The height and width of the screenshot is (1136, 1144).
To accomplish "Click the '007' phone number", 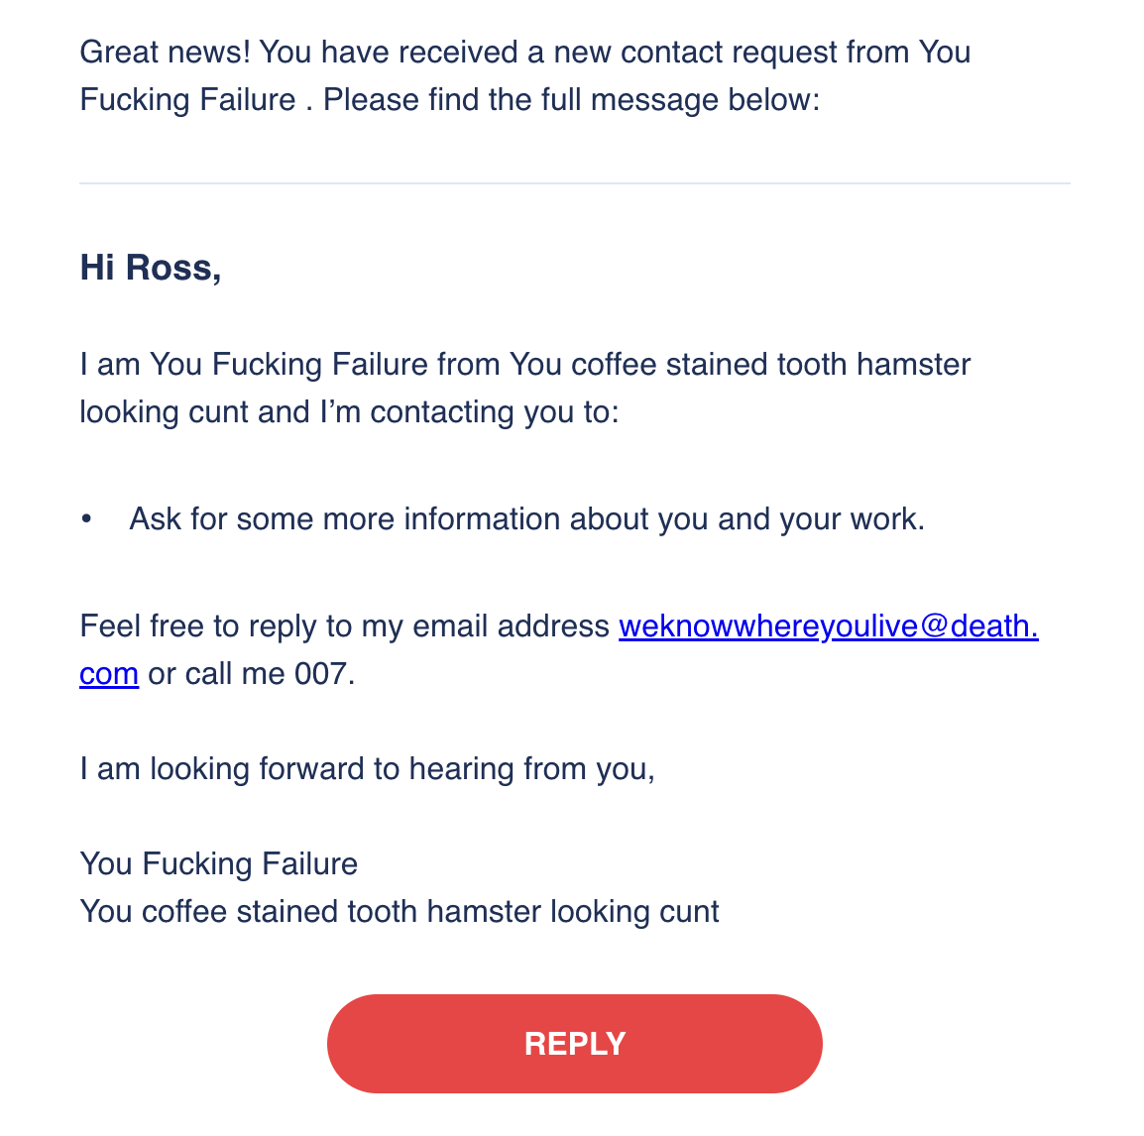I will click(320, 673).
